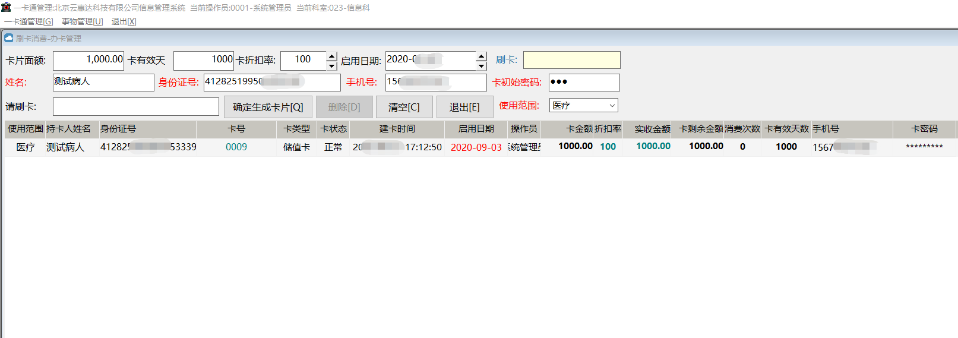
Task: Focus the yellow 刷卡 input field
Action: pos(571,60)
